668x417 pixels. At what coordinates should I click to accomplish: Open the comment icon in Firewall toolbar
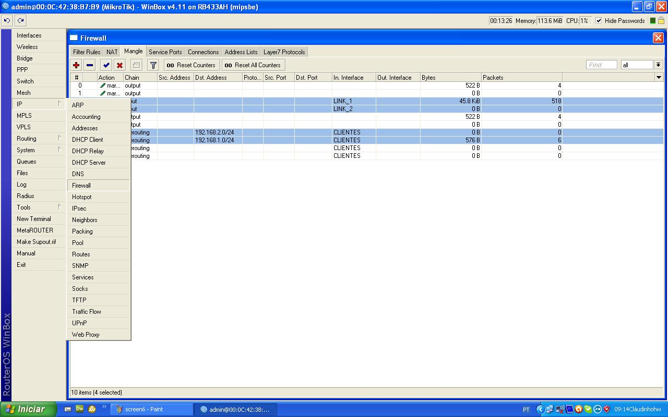(x=136, y=65)
